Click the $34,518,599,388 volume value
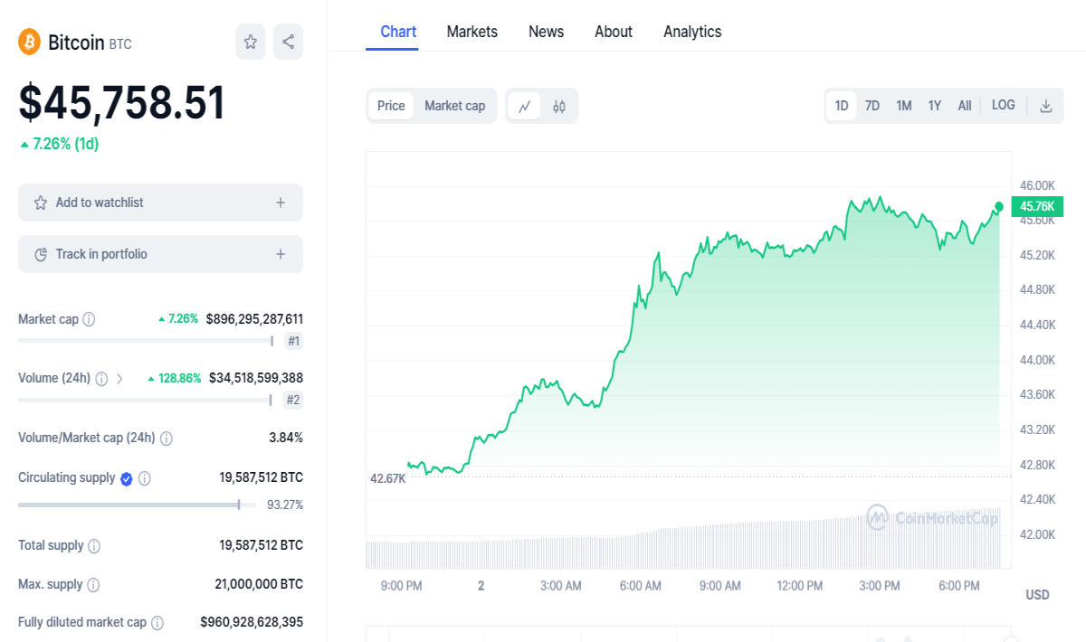Viewport: 1086px width, 642px height. tap(256, 378)
